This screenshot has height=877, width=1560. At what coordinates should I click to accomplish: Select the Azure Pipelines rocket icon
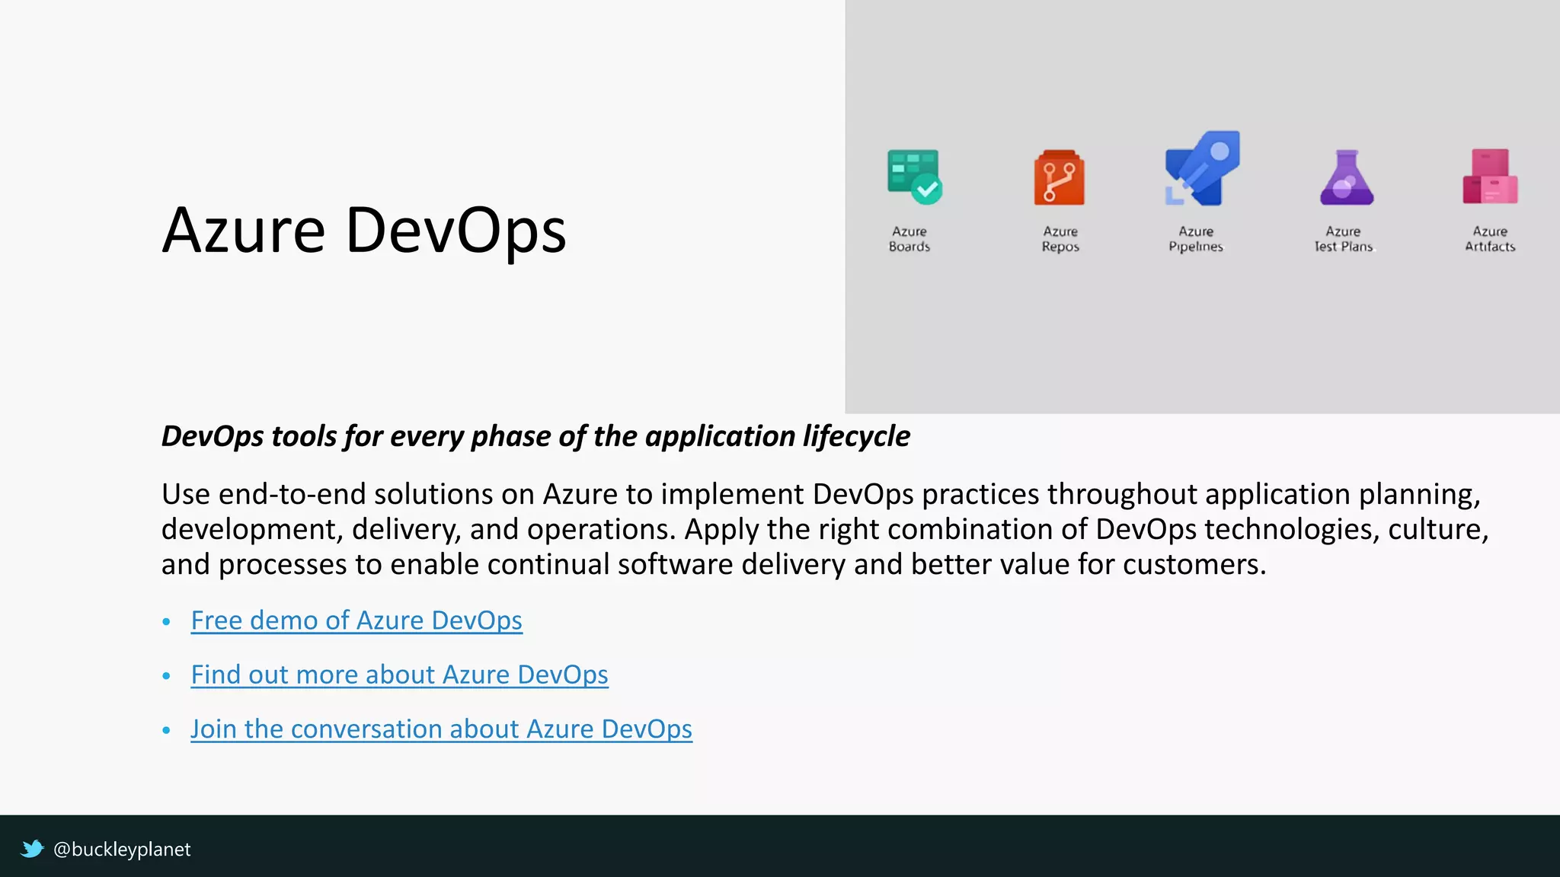tap(1202, 168)
